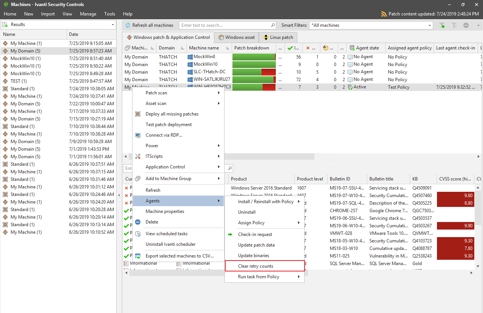This screenshot has width=483, height=313.
Task: Click the patch breakdown bar for MockWin8
Action: 254,57
